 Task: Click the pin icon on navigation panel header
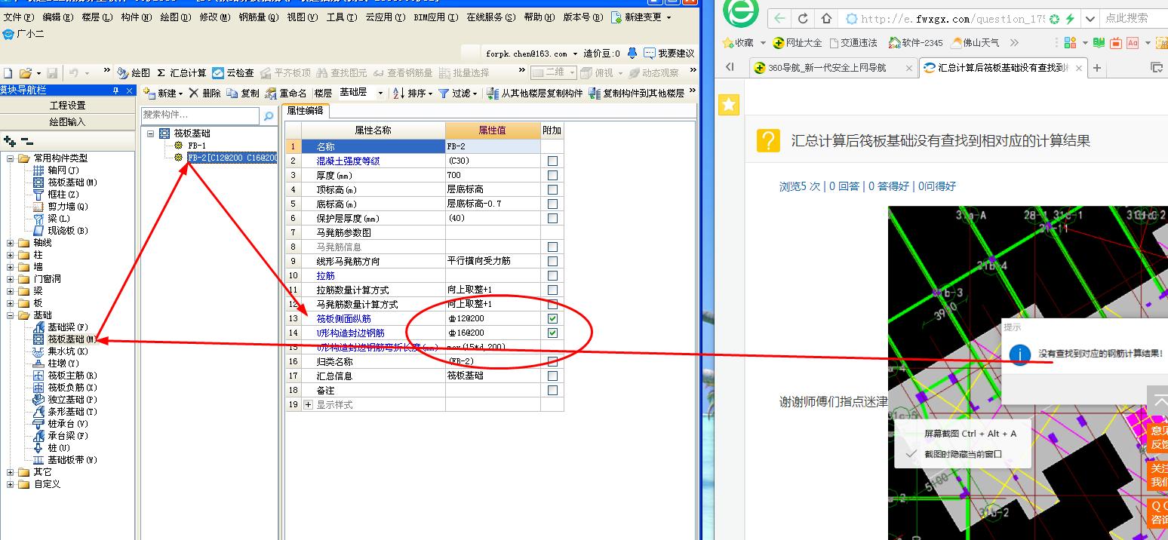115,91
